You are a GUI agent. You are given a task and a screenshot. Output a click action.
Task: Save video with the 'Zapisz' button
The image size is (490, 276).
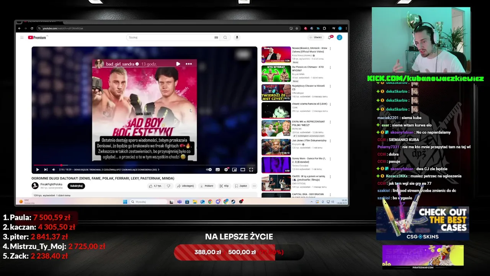click(241, 186)
